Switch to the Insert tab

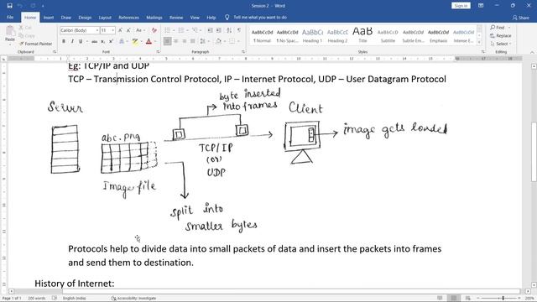click(x=49, y=18)
